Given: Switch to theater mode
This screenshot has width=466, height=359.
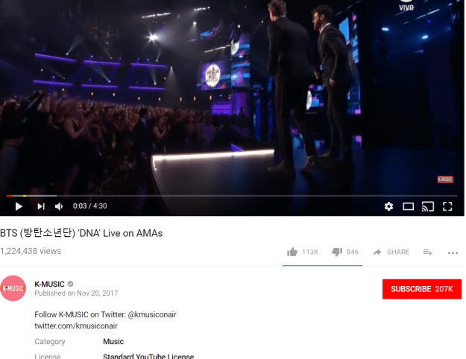Looking at the screenshot, I should tap(408, 206).
